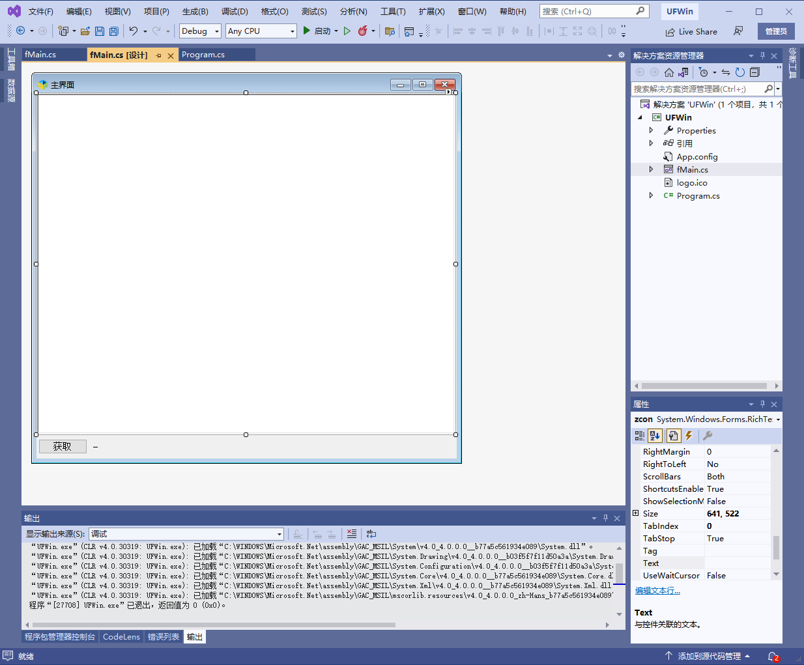Open the Debug configuration dropdown
The height and width of the screenshot is (665, 804).
point(217,31)
